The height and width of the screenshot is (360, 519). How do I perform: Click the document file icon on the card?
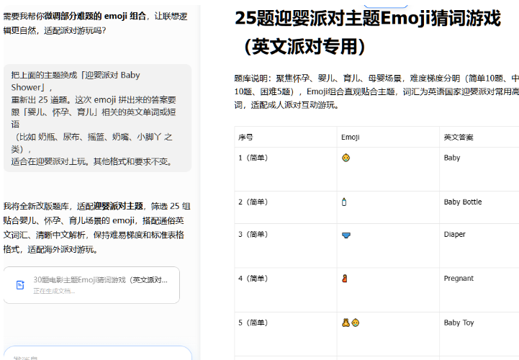(x=20, y=285)
